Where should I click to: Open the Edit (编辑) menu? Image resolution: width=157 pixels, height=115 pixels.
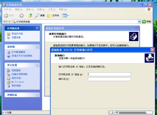click(19, 9)
